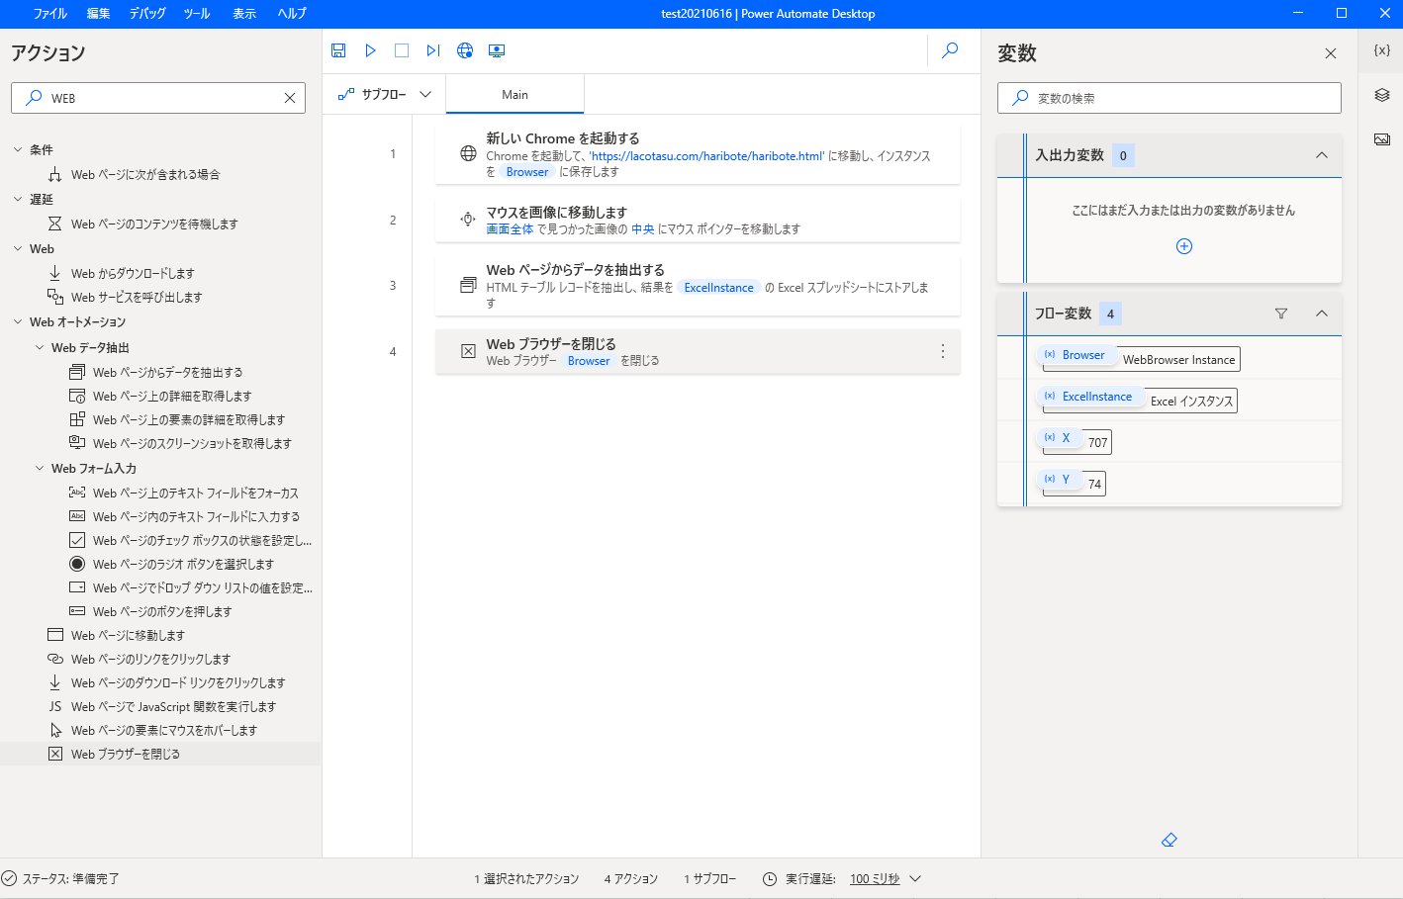Viewport: 1403px width, 899px height.
Task: Open the Web recorder globe icon
Action: click(465, 50)
